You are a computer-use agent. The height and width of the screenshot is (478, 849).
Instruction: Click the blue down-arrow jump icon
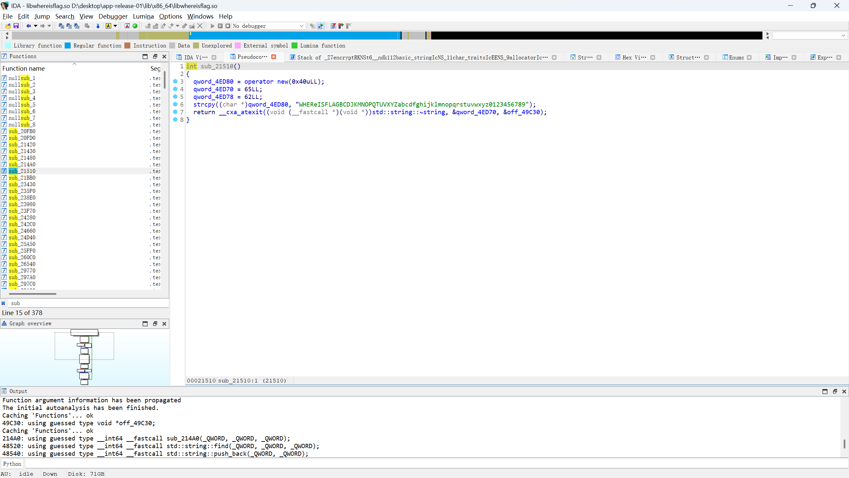tap(98, 26)
